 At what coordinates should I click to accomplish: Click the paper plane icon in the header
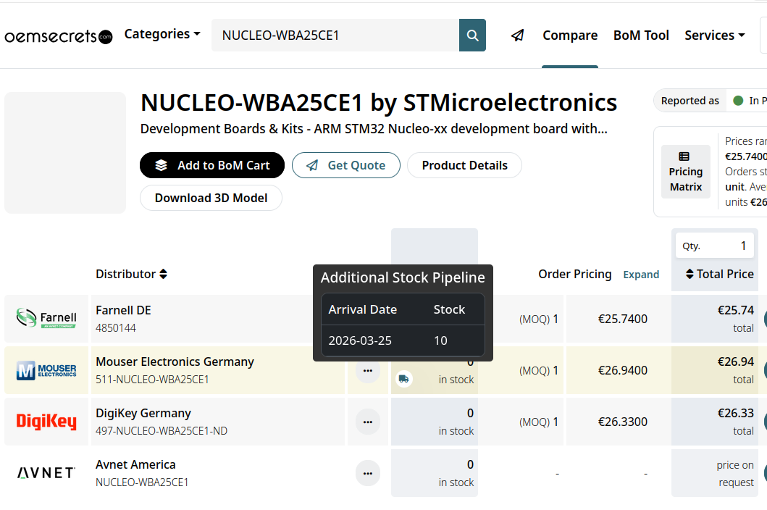[517, 35]
